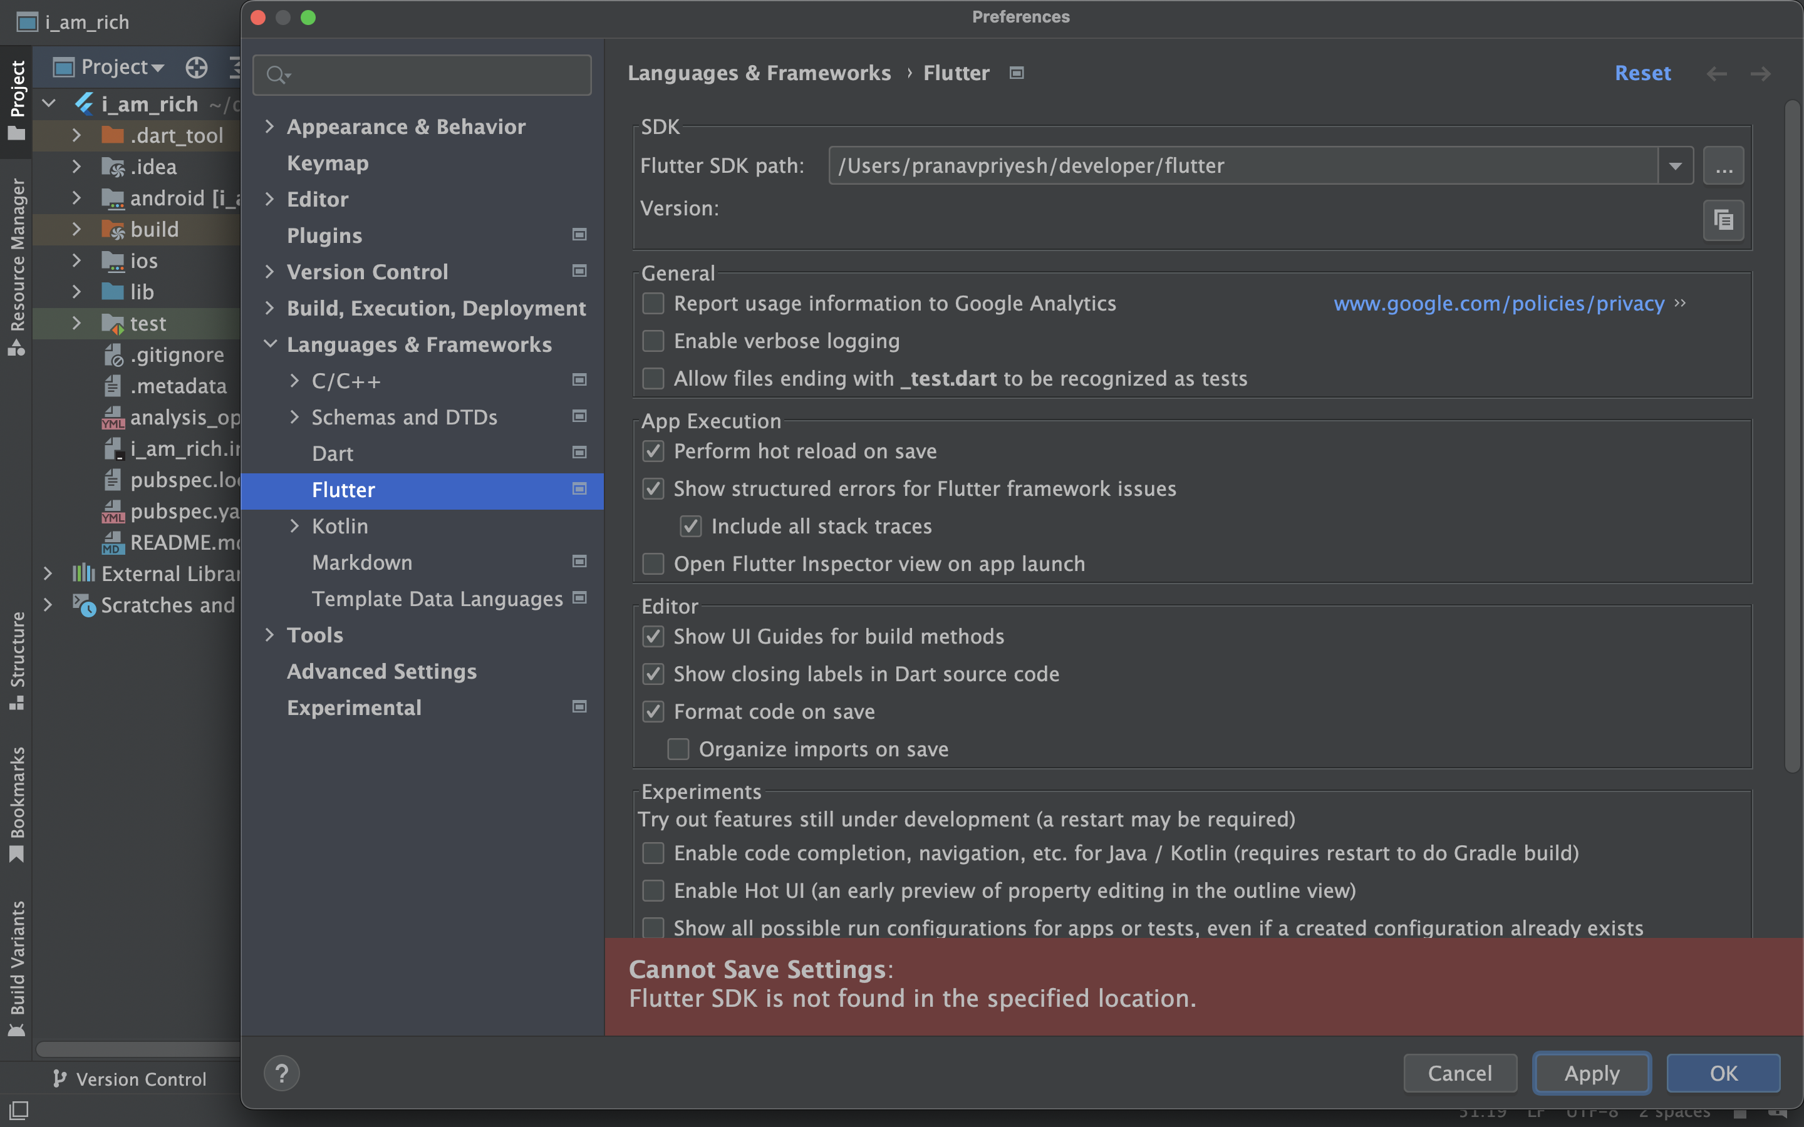The width and height of the screenshot is (1804, 1127).
Task: Disable Perform hot reload on save
Action: click(x=653, y=451)
